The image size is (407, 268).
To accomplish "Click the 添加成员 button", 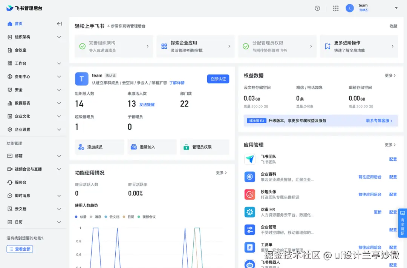I will 99,147.
